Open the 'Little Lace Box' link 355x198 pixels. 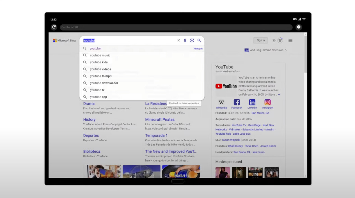click(x=242, y=134)
